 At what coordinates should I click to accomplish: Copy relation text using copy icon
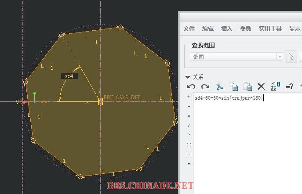coord(233,86)
